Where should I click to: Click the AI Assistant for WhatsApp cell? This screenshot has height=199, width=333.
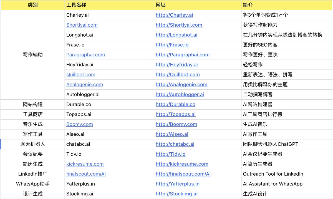coord(287,184)
